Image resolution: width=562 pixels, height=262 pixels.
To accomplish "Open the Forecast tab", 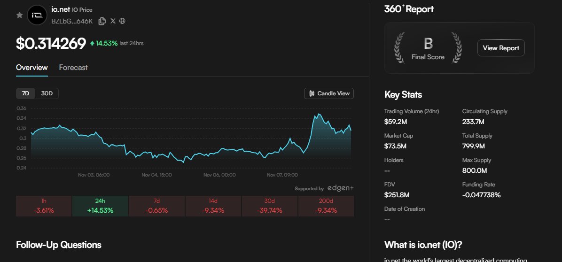I will [73, 67].
